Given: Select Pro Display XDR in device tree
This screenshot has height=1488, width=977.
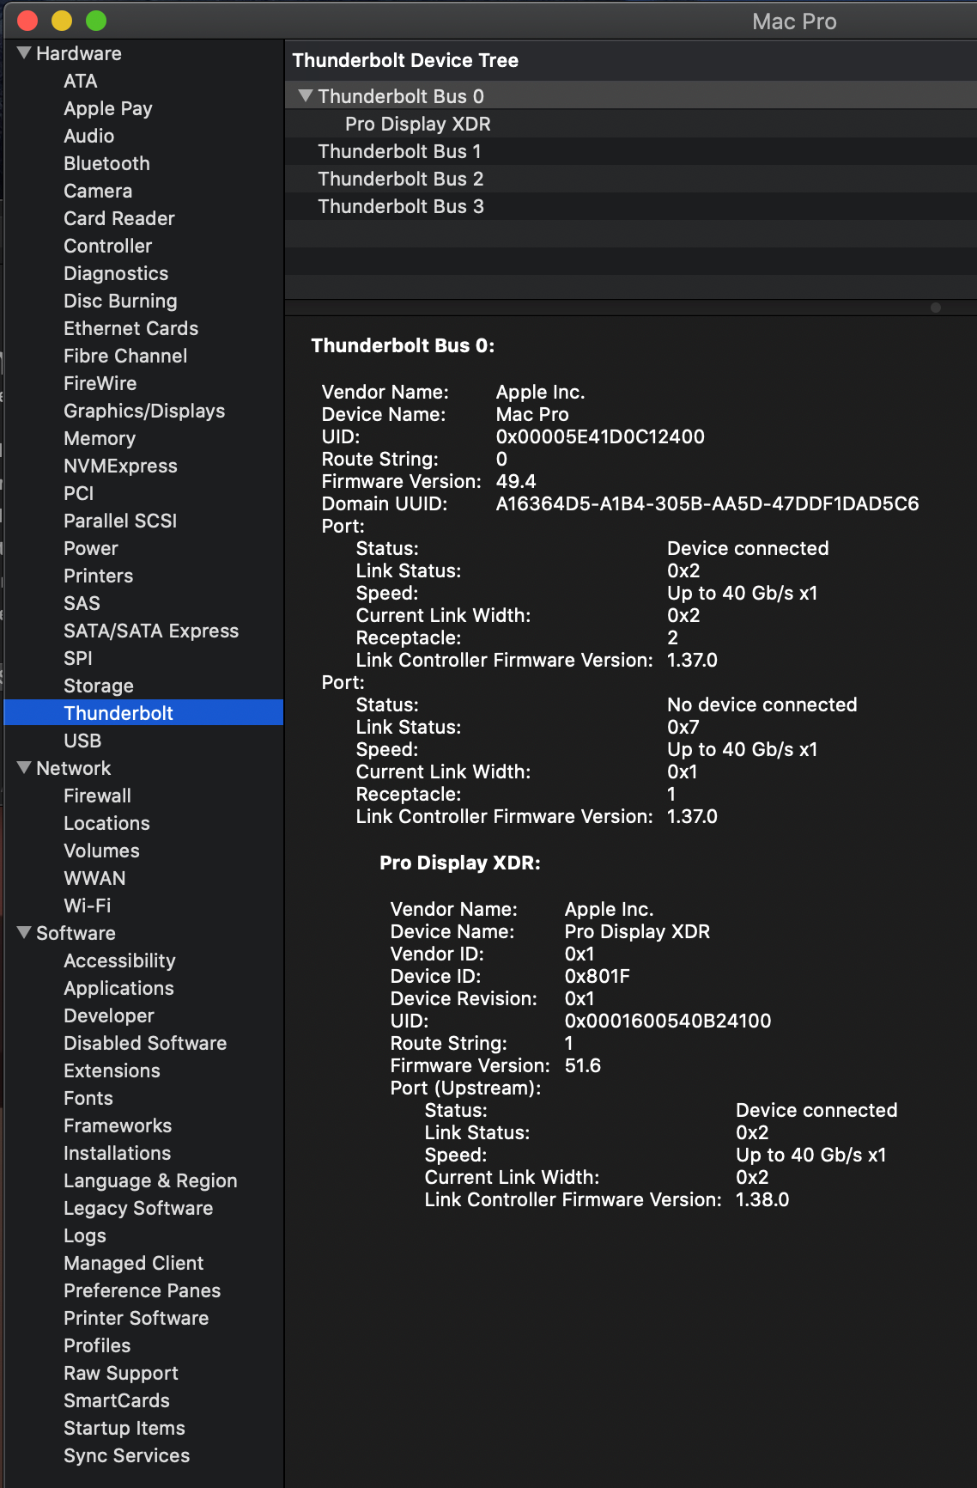Looking at the screenshot, I should pyautogui.click(x=417, y=124).
